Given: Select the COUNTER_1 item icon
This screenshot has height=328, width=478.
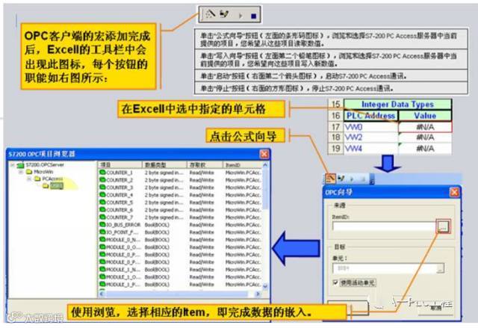Looking at the screenshot, I should 102,173.
